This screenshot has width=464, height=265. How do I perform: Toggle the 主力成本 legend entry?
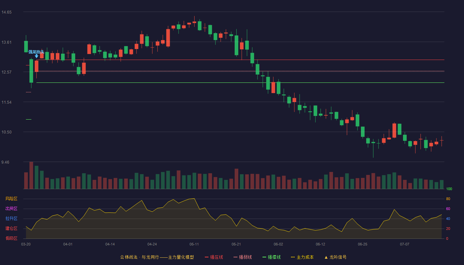[302, 257]
